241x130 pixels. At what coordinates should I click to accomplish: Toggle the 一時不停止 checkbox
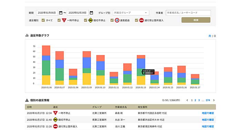pyautogui.click(x=59, y=20)
